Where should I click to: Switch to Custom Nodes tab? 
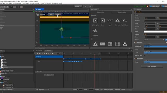tap(122, 12)
